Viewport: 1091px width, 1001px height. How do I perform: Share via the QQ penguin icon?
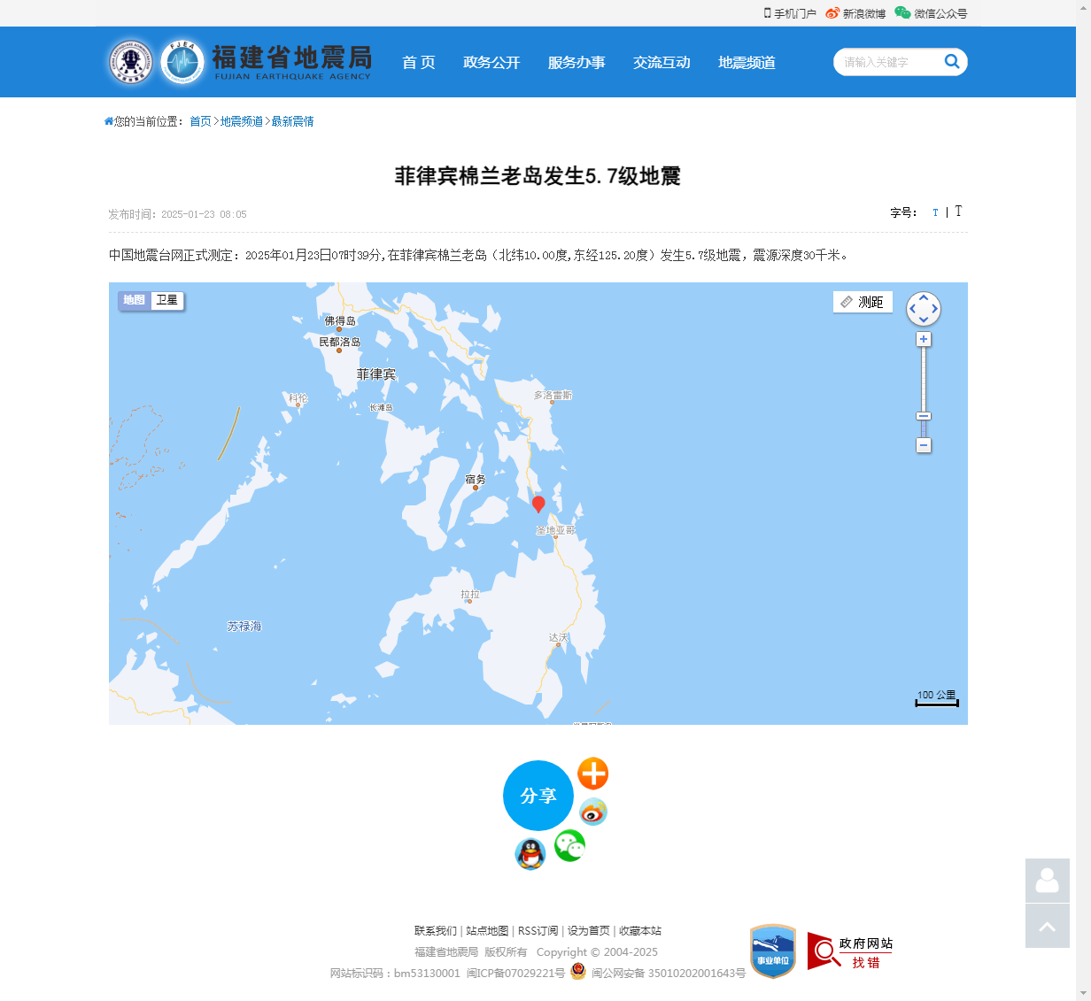pos(530,854)
